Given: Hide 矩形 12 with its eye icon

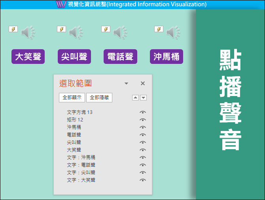Looking at the screenshot, I should 143,120.
